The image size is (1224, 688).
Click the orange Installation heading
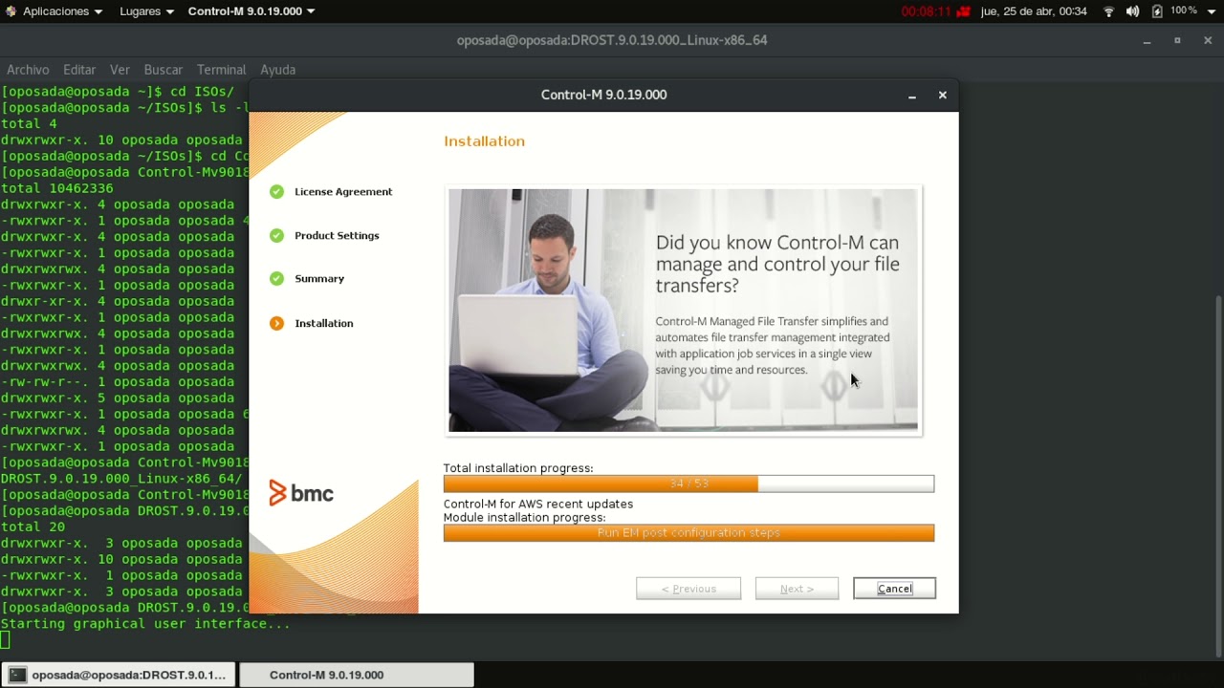(x=484, y=141)
